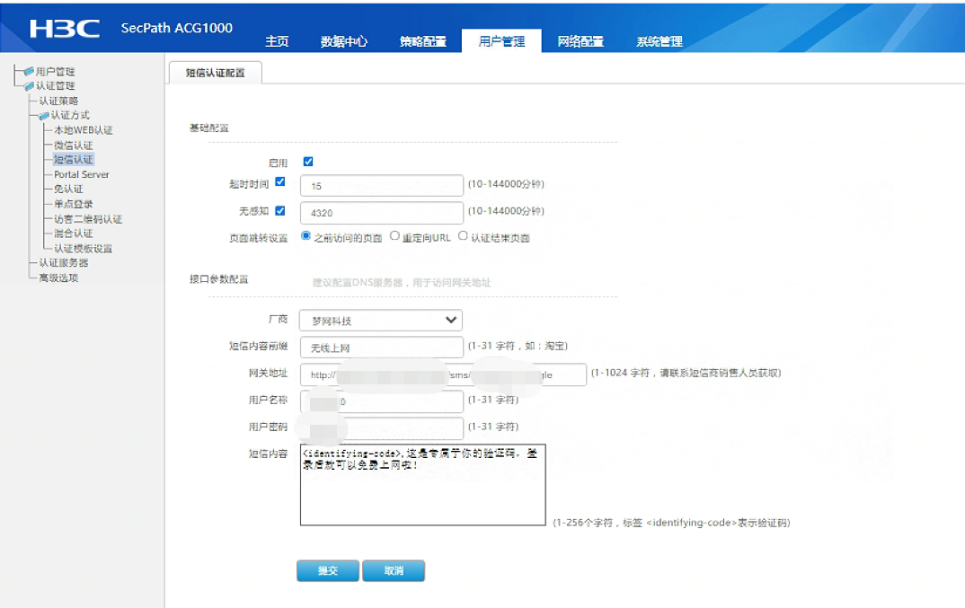Open 认证策略 in the sidebar tree
Screen dimensions: 965x608
58,101
